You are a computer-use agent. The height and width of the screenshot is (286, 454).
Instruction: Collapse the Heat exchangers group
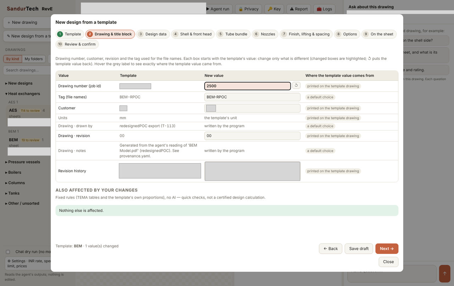click(22, 94)
